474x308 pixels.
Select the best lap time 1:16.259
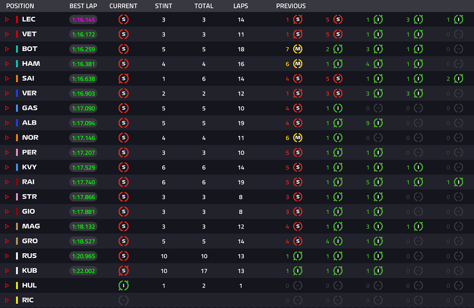(x=83, y=49)
